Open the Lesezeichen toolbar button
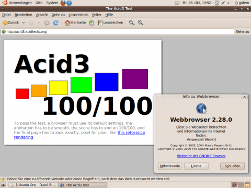Image resolution: width=251 pixels, height=188 pixels. point(110,22)
